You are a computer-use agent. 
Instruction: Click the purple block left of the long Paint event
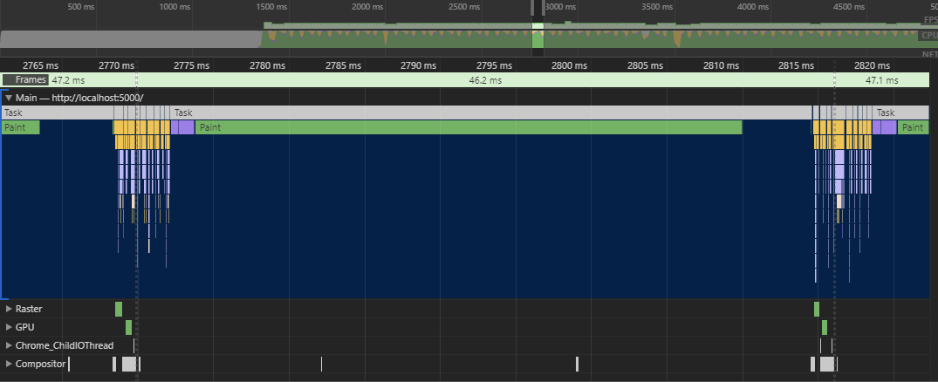pyautogui.click(x=182, y=127)
